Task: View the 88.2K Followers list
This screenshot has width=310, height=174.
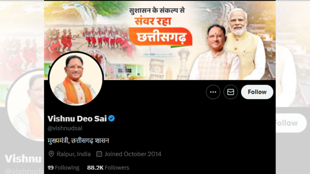Action: click(x=108, y=168)
